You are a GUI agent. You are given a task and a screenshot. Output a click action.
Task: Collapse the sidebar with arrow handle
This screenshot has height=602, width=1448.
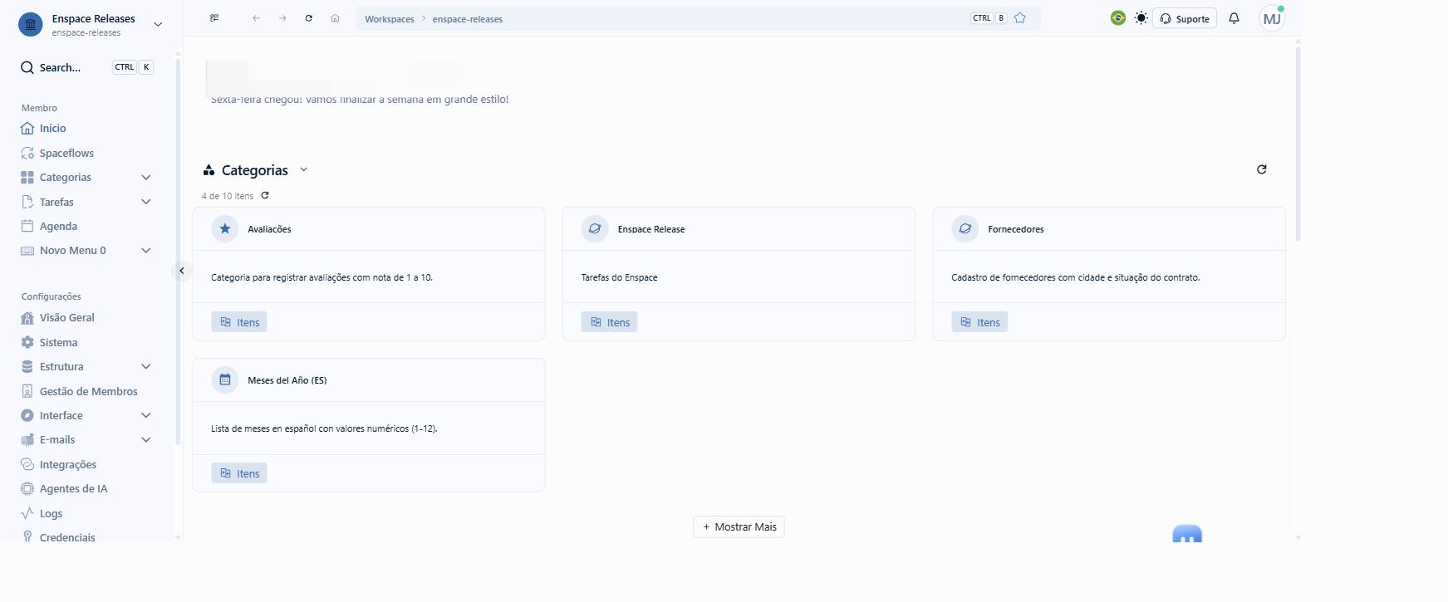(x=182, y=271)
